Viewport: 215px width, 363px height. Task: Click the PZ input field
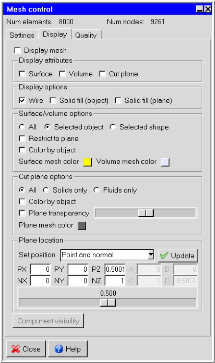(115, 269)
